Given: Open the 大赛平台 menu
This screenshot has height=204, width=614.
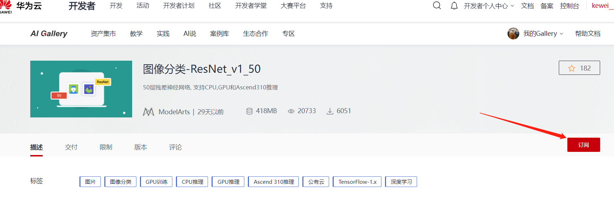Looking at the screenshot, I should (293, 6).
